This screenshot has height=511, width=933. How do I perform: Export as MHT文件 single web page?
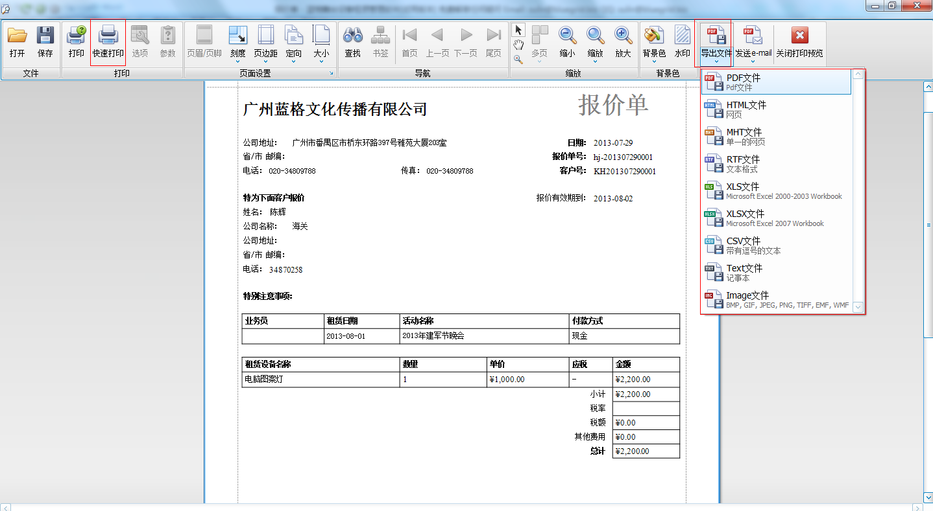pyautogui.click(x=777, y=137)
